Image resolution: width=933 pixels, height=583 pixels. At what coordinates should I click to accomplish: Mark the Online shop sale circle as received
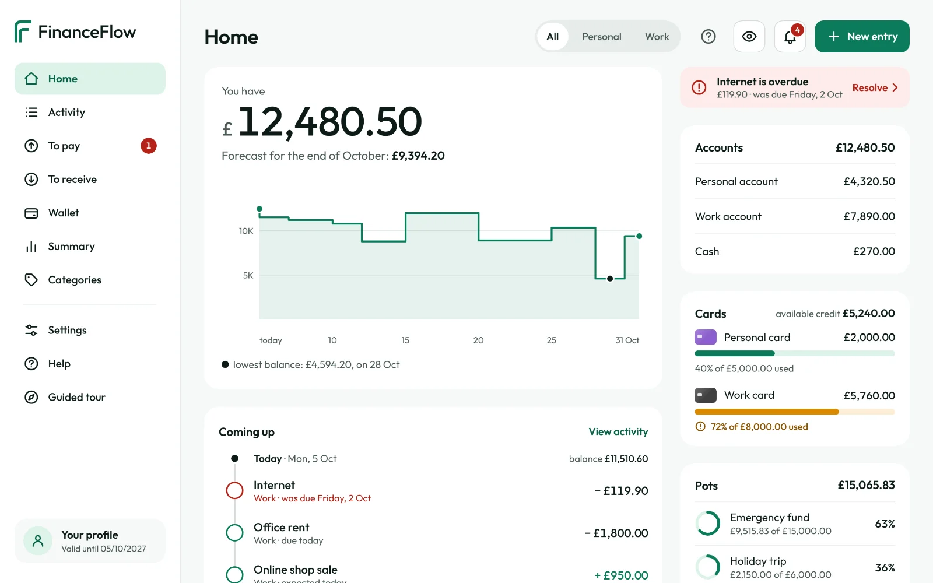pyautogui.click(x=234, y=575)
